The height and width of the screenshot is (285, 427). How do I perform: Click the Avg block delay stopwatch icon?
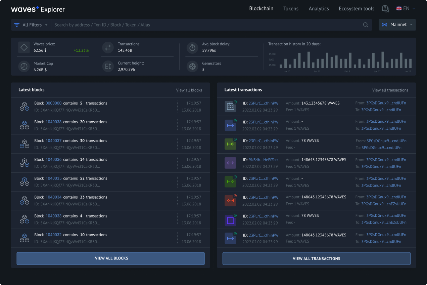(x=192, y=47)
